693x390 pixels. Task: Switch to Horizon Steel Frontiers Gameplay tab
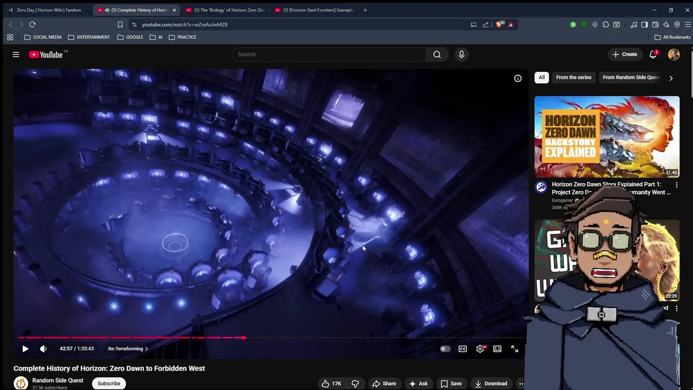[x=314, y=10]
